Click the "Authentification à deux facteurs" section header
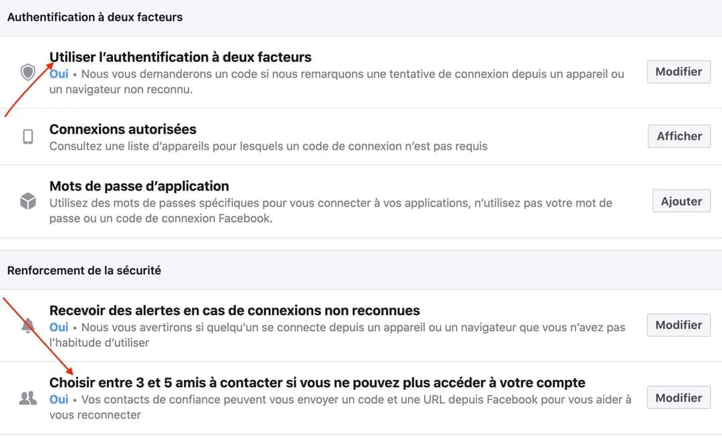 [x=95, y=17]
